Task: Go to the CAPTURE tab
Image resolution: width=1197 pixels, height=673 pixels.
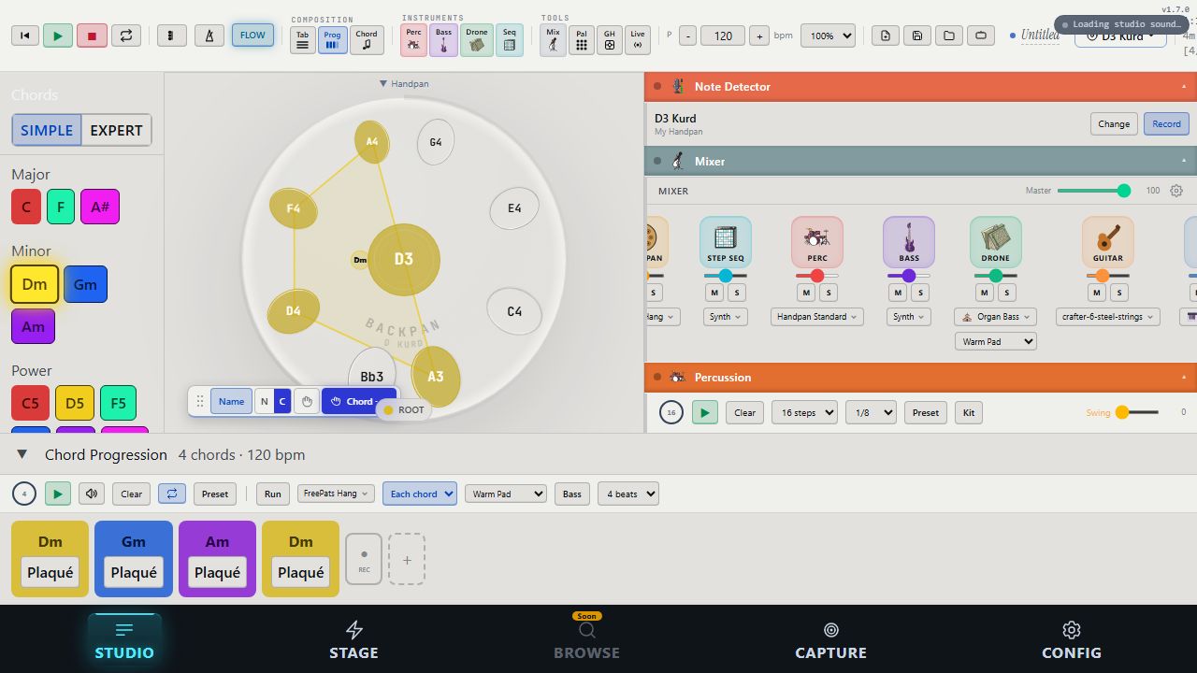Action: (x=830, y=641)
